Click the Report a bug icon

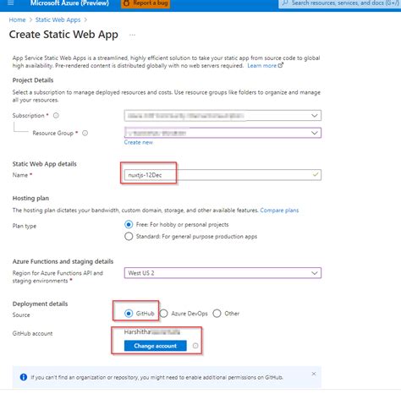pyautogui.click(x=126, y=3)
